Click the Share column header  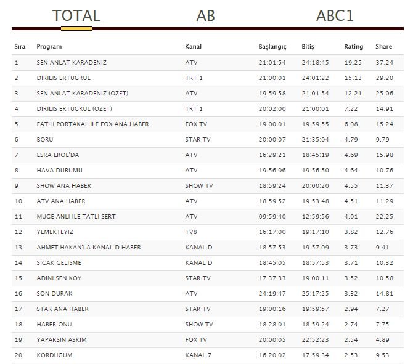pos(383,47)
